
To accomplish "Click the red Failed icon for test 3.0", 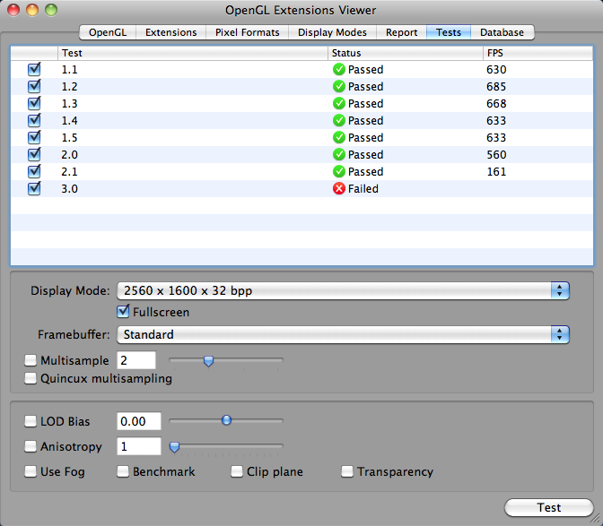I will click(x=339, y=188).
